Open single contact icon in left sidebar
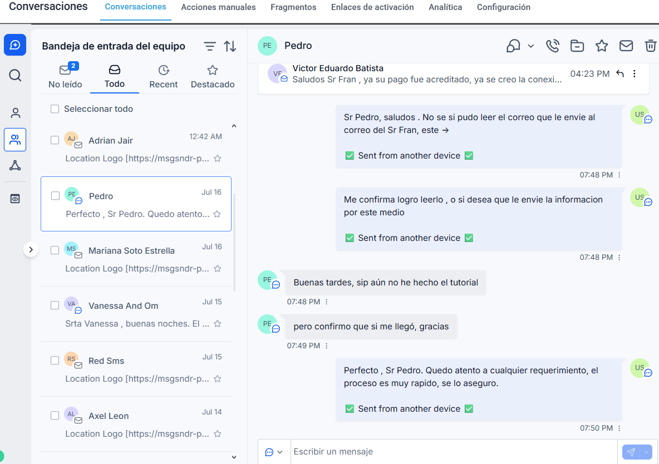The width and height of the screenshot is (659, 464). [15, 112]
